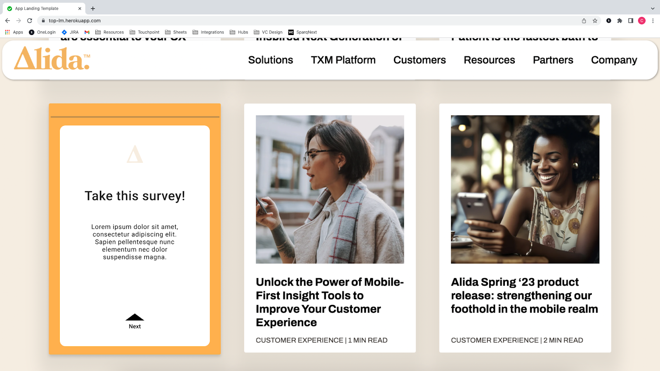Viewport: 660px width, 371px height.
Task: Open the Chrome extensions puzzle icon
Action: 620,21
